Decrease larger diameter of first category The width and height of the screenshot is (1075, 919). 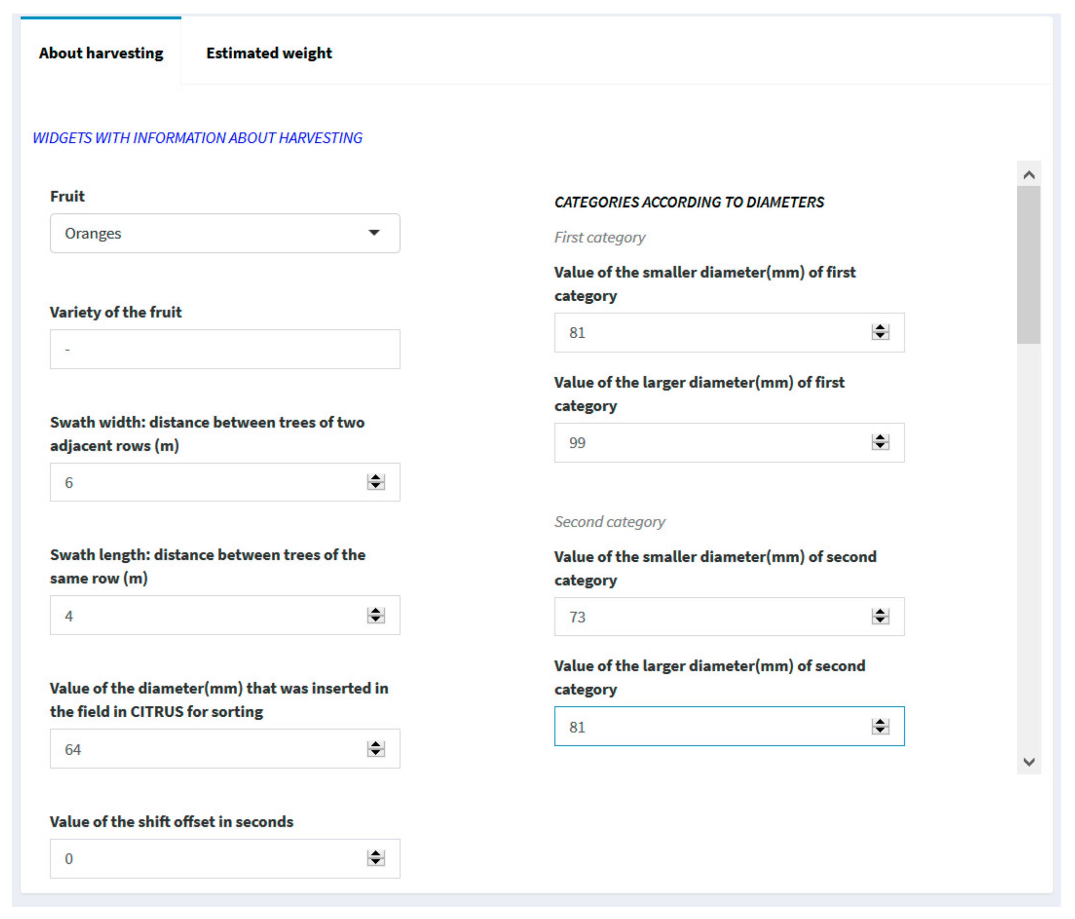[880, 446]
